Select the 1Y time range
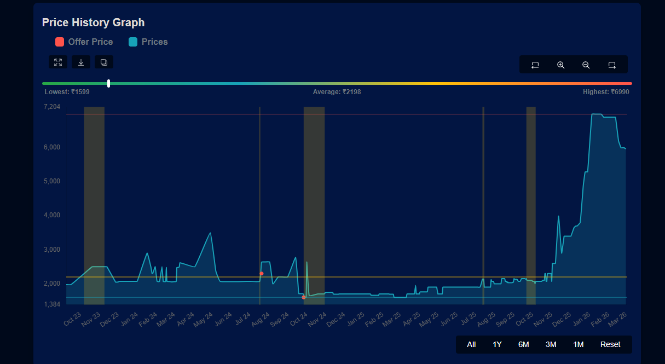The width and height of the screenshot is (665, 364). (x=497, y=344)
